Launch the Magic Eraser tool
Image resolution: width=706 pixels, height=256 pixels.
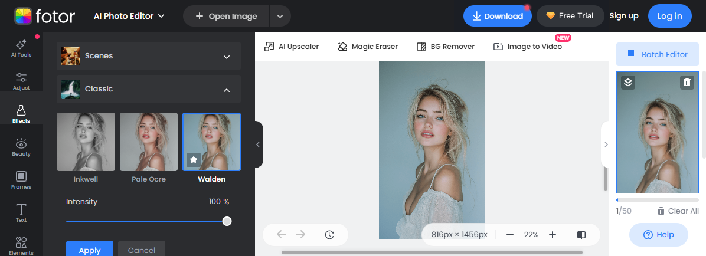[367, 47]
